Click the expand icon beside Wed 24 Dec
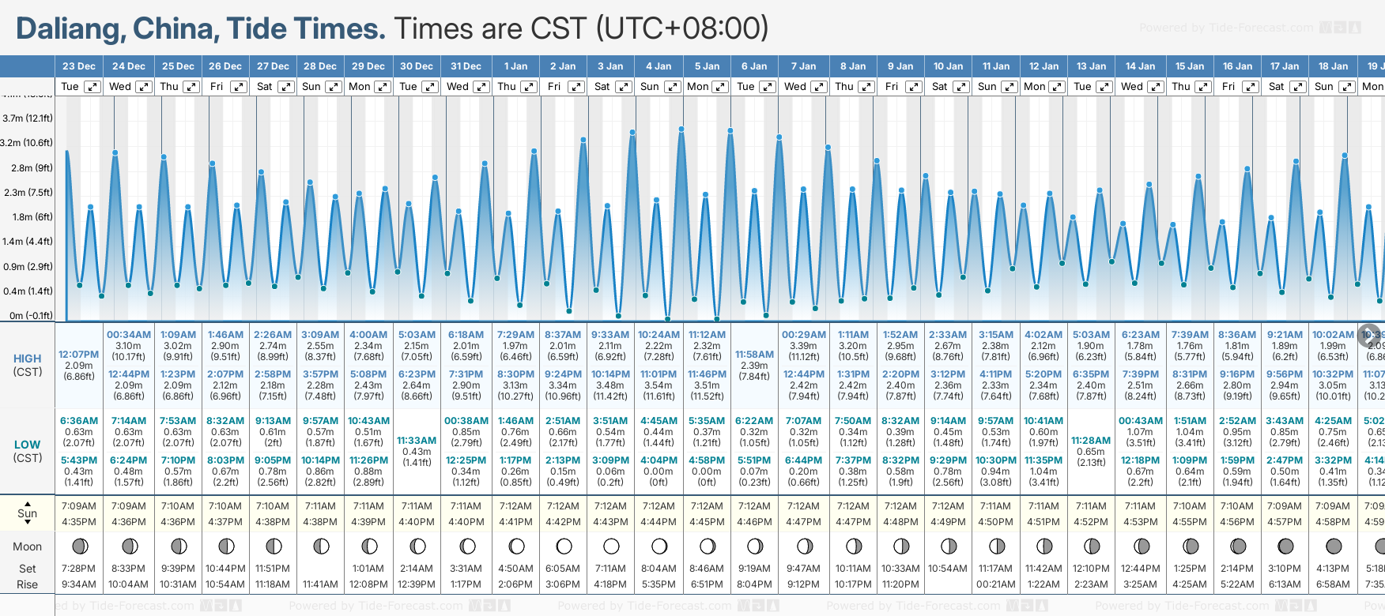The width and height of the screenshot is (1385, 616). pos(143,87)
